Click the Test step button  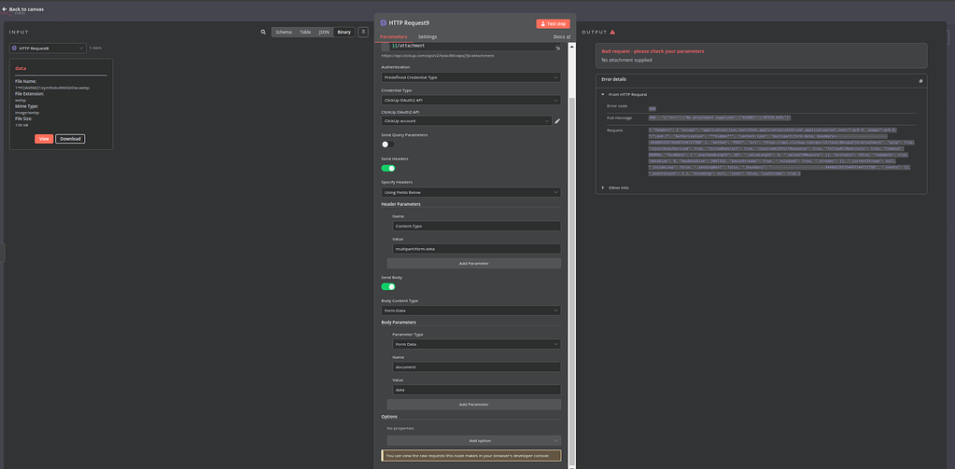553,23
